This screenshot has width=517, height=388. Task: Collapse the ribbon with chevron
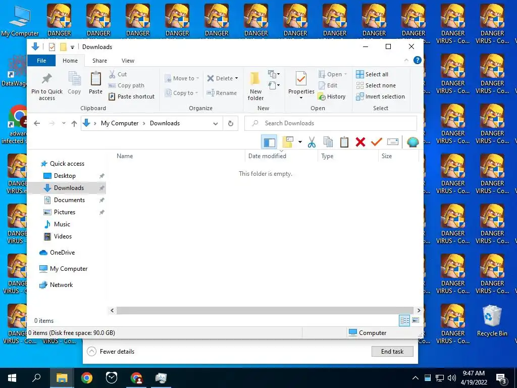pyautogui.click(x=406, y=60)
